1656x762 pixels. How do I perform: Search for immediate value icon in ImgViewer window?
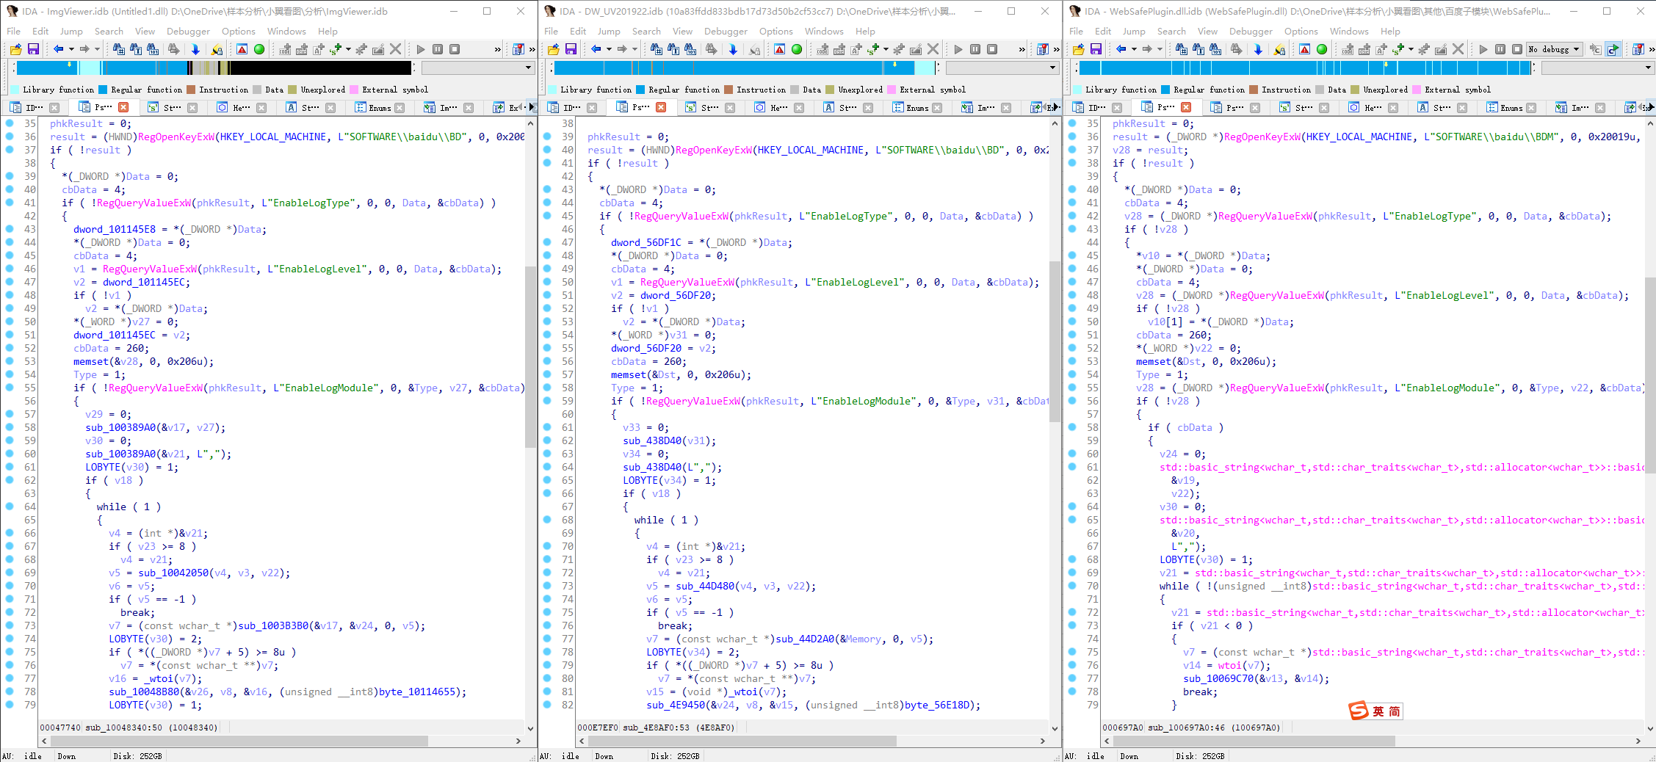click(119, 49)
